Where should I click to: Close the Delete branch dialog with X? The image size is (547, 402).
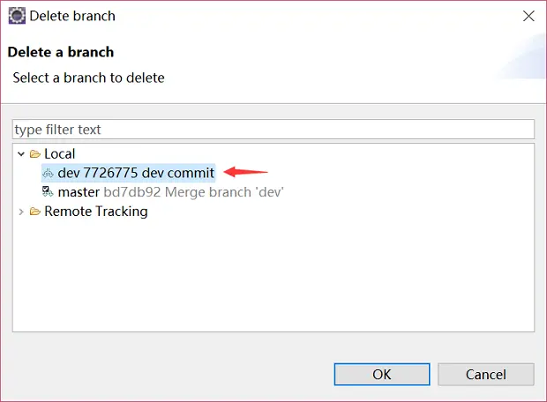tap(528, 16)
